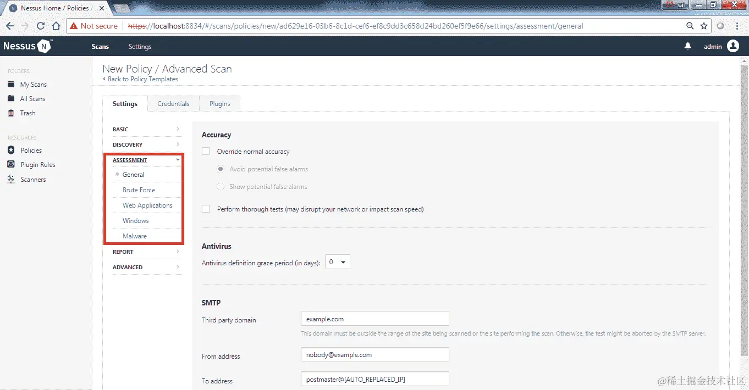Click the Plugin Rules icon
Image resolution: width=749 pixels, height=390 pixels.
tap(10, 164)
